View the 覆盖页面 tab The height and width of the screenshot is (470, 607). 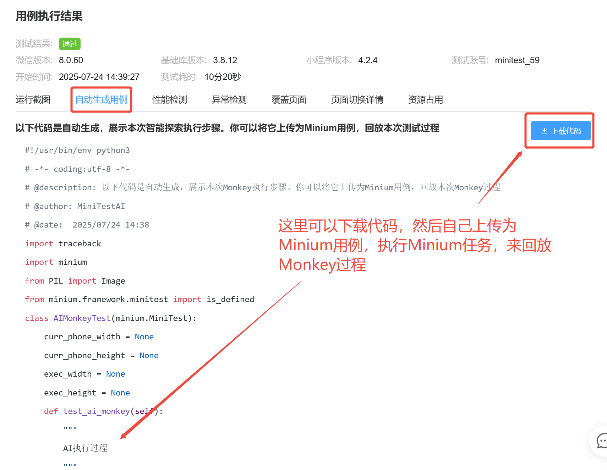[289, 100]
